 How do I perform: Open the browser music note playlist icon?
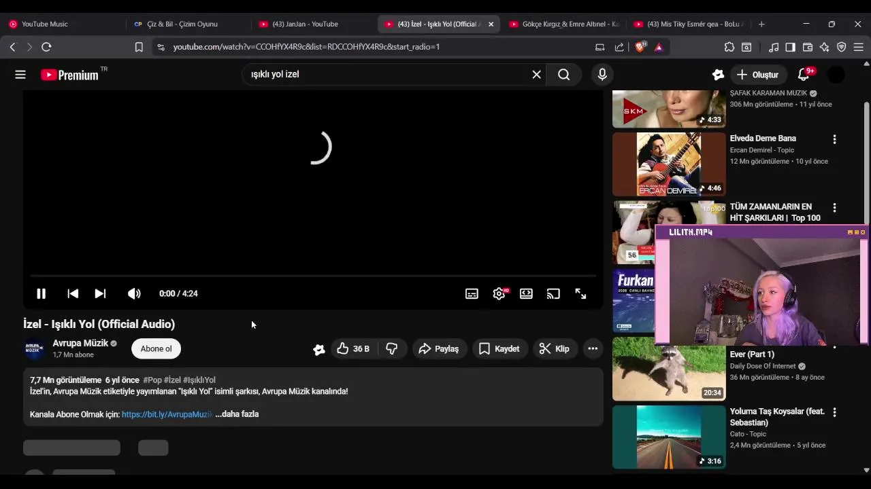point(774,47)
